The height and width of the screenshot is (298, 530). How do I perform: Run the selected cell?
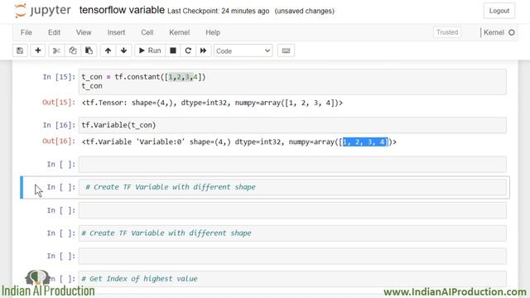[x=150, y=50]
